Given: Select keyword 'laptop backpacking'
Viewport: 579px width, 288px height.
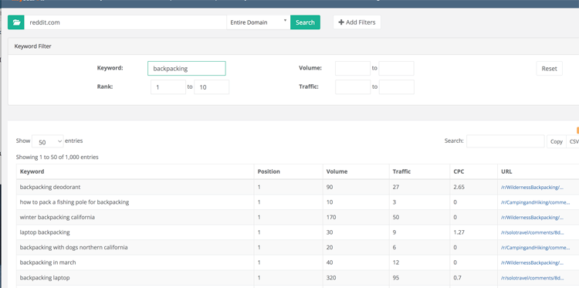Looking at the screenshot, I should tap(45, 232).
